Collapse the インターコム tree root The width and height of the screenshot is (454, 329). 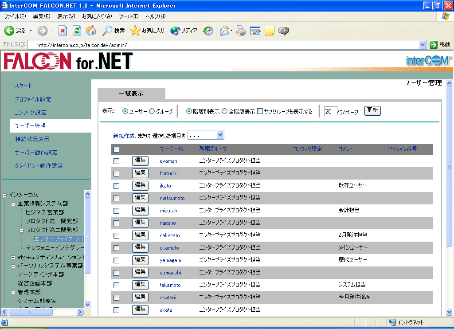tap(4, 195)
